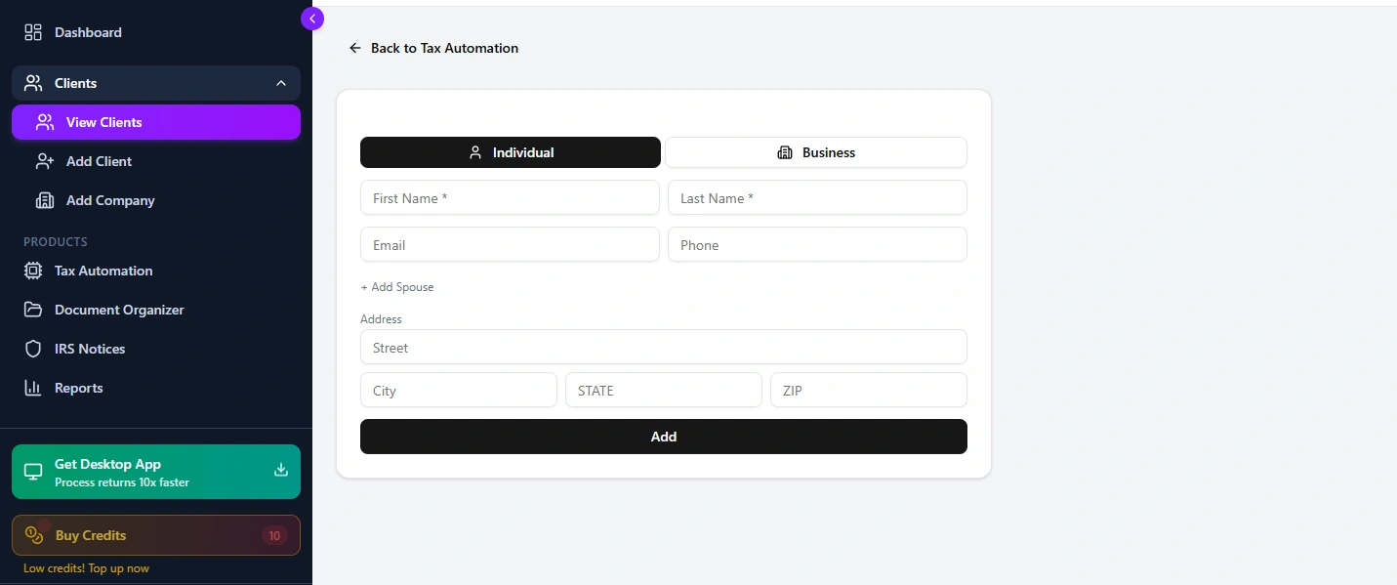Viewport: 1397px width, 585px height.
Task: Click the Add Company building icon
Action: click(x=45, y=200)
